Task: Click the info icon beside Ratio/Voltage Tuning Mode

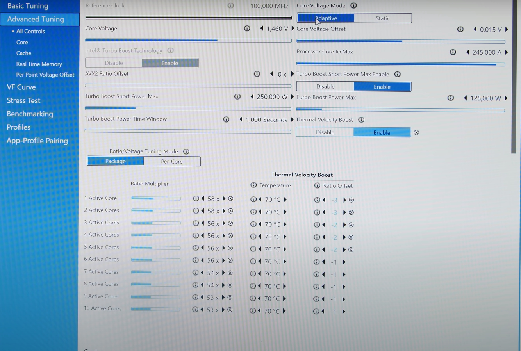Action: [x=186, y=151]
